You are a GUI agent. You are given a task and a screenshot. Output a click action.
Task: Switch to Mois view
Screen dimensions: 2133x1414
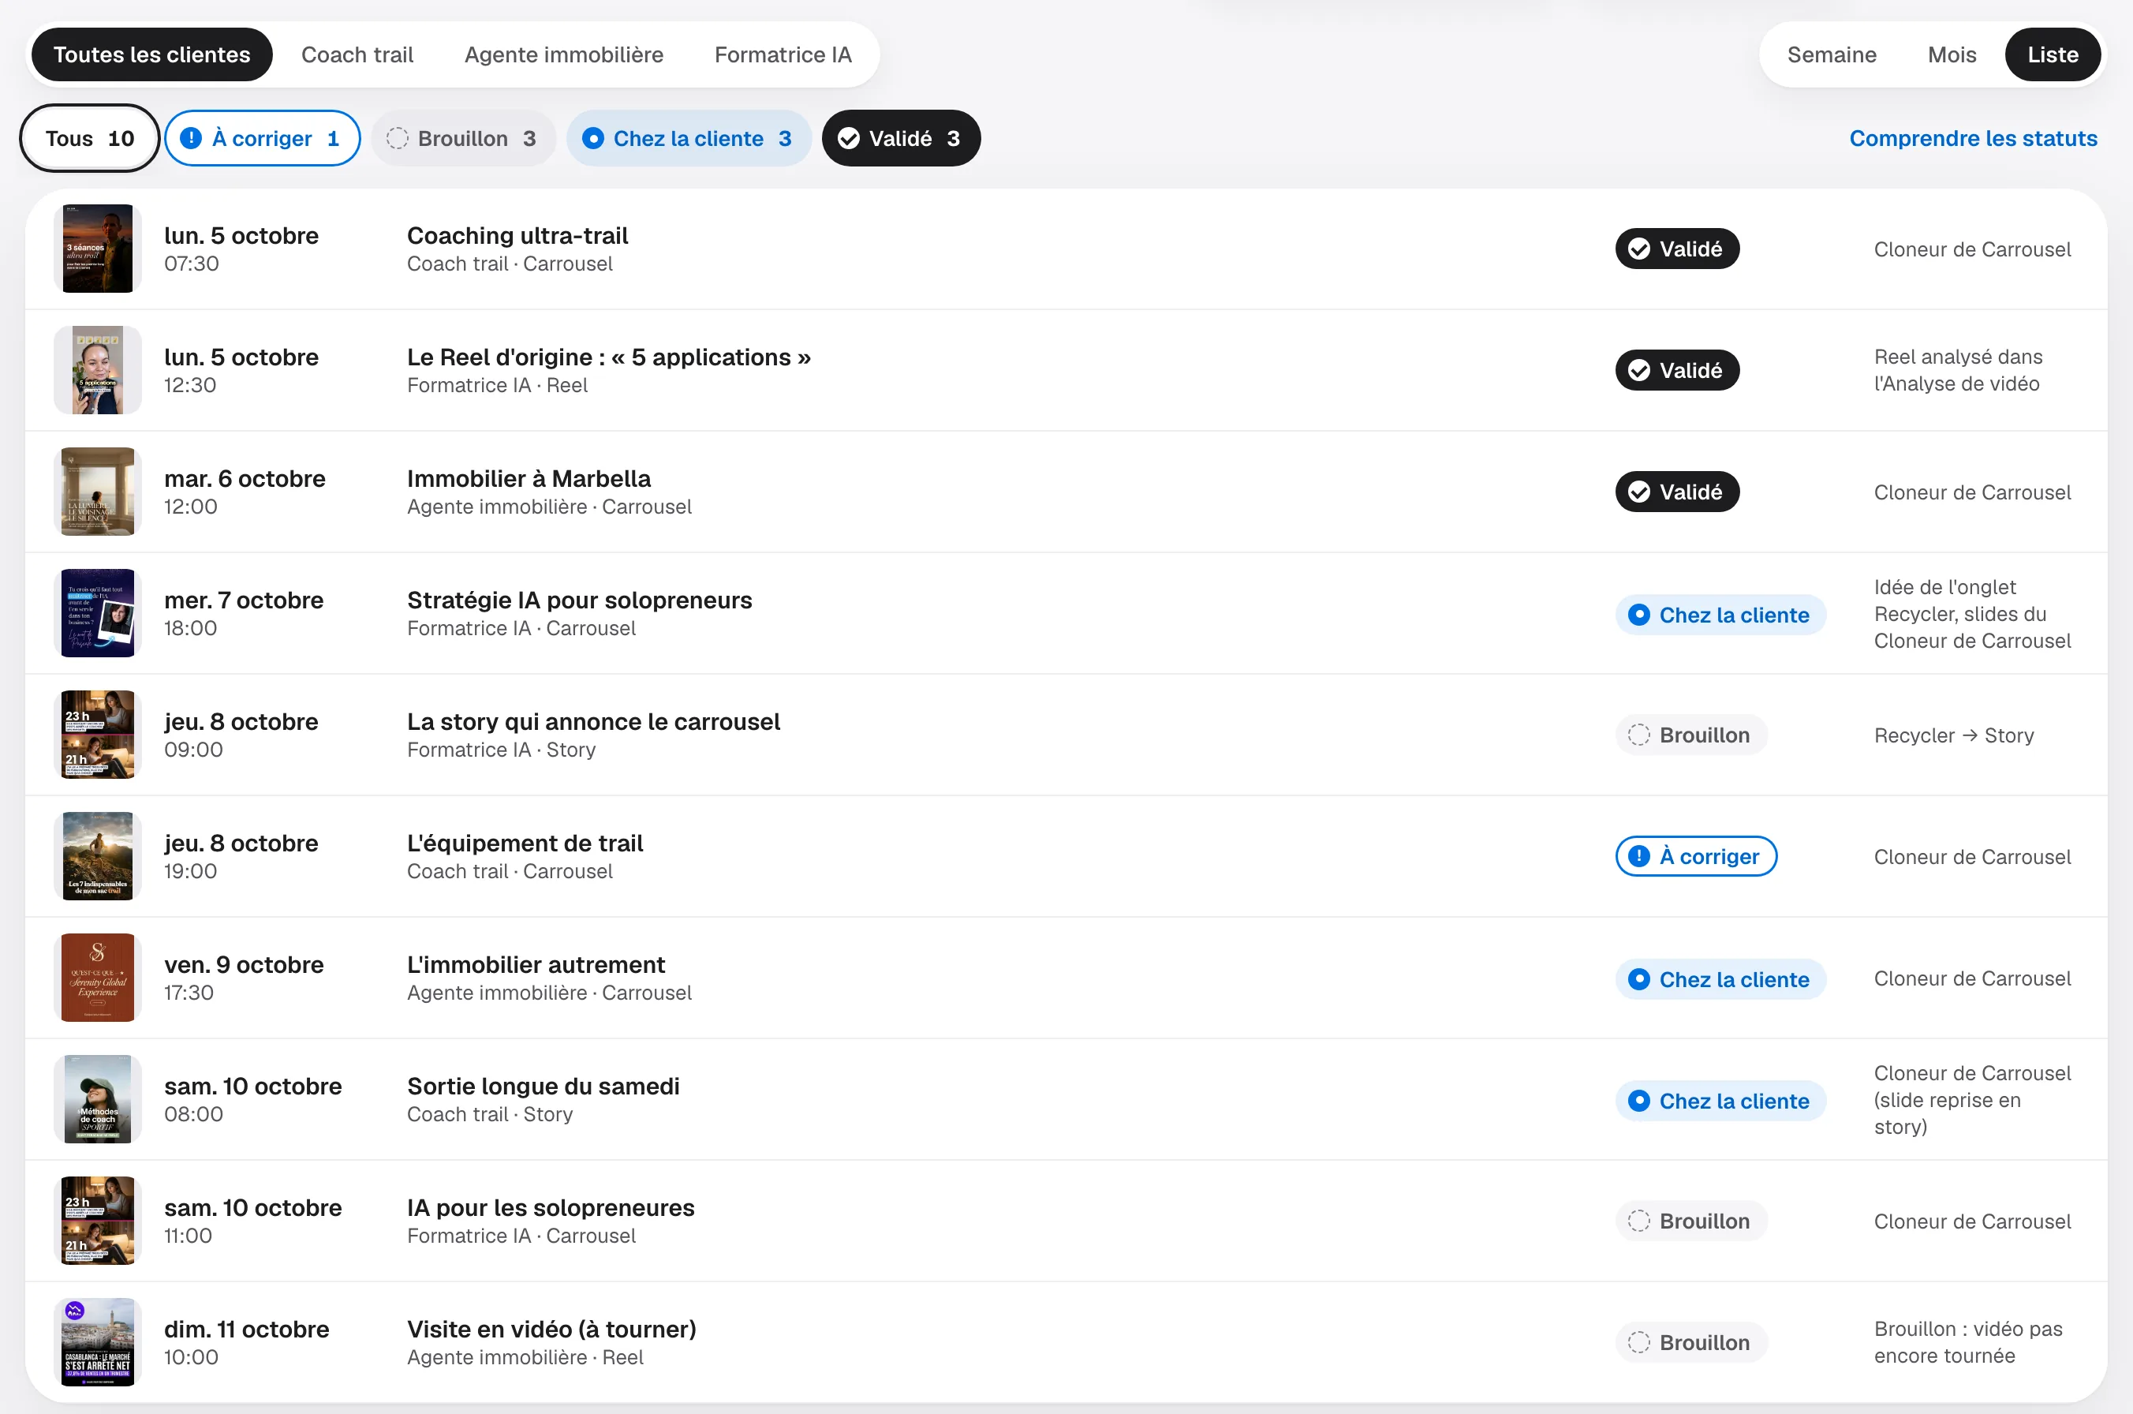click(x=1952, y=55)
